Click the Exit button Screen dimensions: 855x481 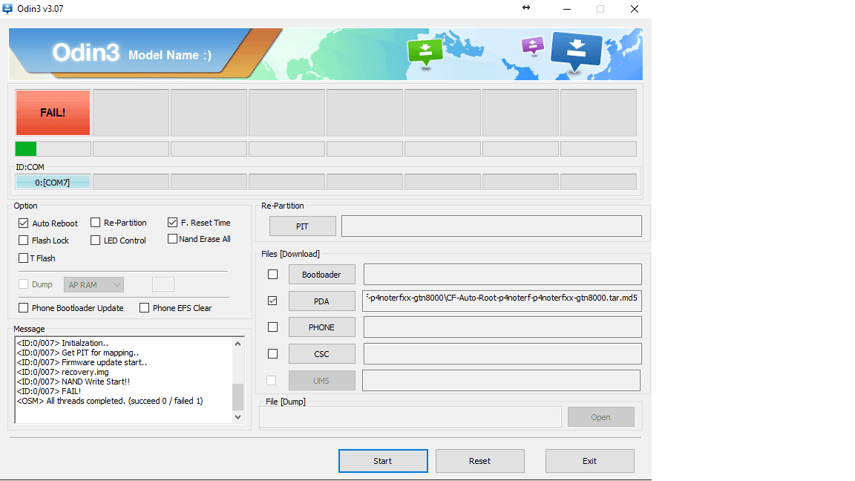coord(589,461)
